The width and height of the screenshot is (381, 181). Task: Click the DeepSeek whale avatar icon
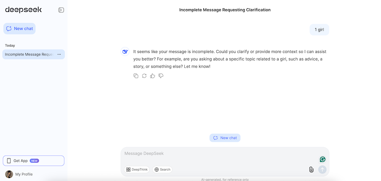(125, 52)
